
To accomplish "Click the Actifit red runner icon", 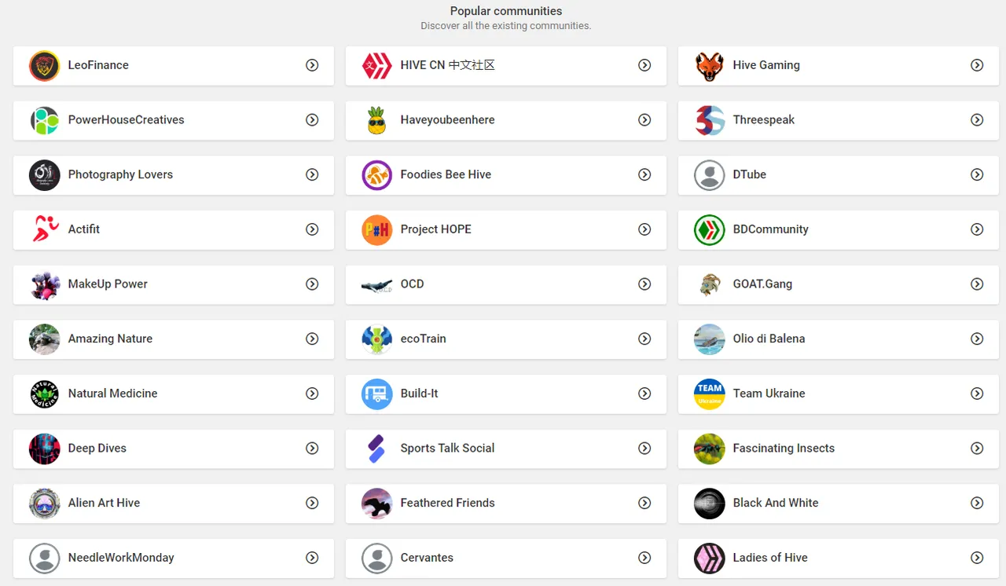I will (45, 229).
